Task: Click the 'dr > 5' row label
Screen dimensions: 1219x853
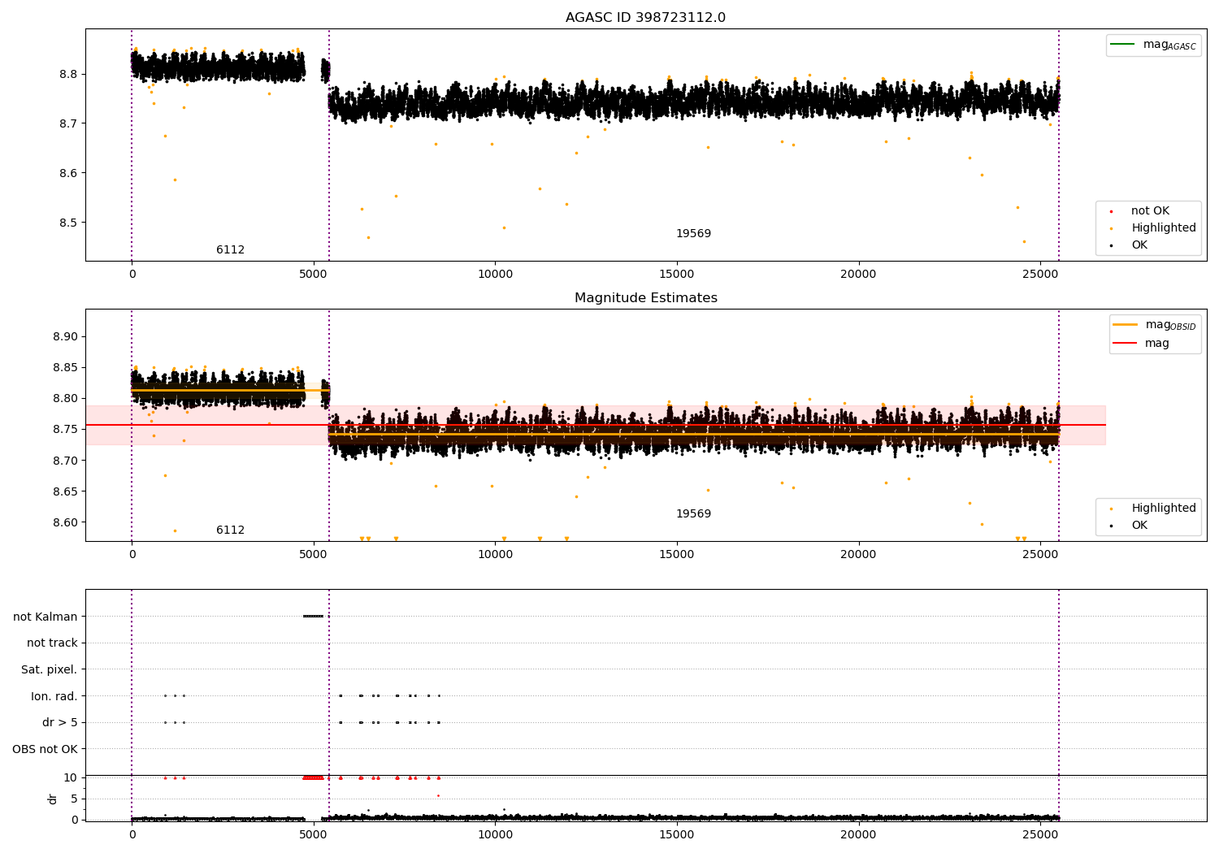Action: click(60, 722)
